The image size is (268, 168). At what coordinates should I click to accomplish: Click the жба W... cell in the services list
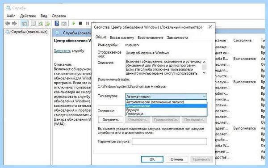tap(222, 146)
